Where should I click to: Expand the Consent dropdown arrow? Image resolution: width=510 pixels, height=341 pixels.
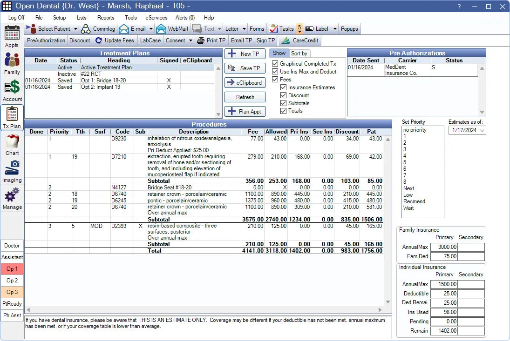click(191, 40)
